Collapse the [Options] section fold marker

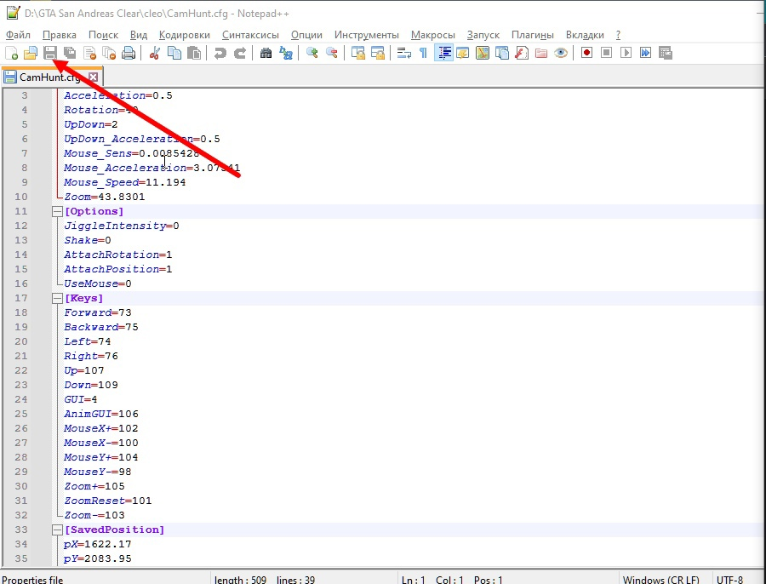point(57,211)
